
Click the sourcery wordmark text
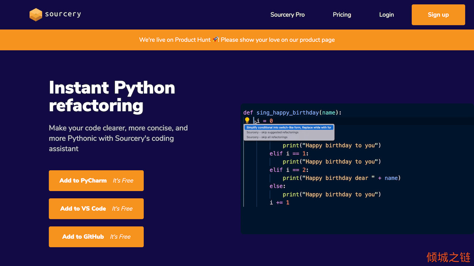(63, 14)
